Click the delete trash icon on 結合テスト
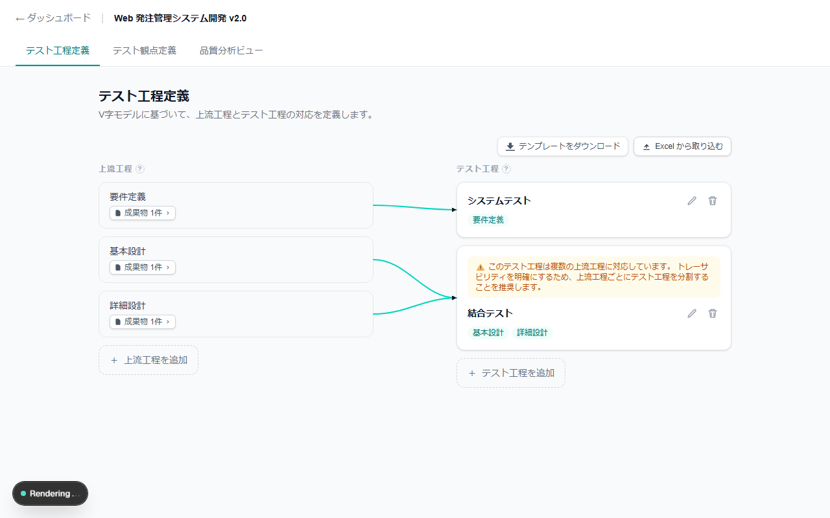The image size is (830, 518). click(712, 313)
